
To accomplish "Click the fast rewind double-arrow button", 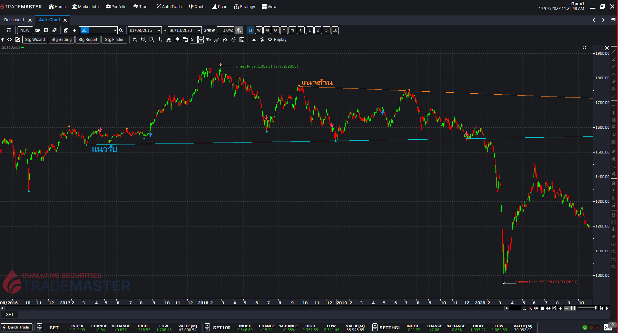I will point(536,308).
